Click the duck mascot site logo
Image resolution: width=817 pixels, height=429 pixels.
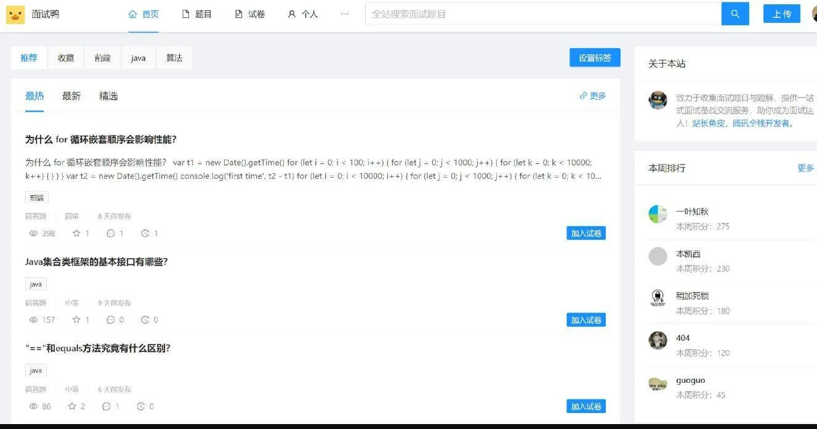[x=15, y=14]
